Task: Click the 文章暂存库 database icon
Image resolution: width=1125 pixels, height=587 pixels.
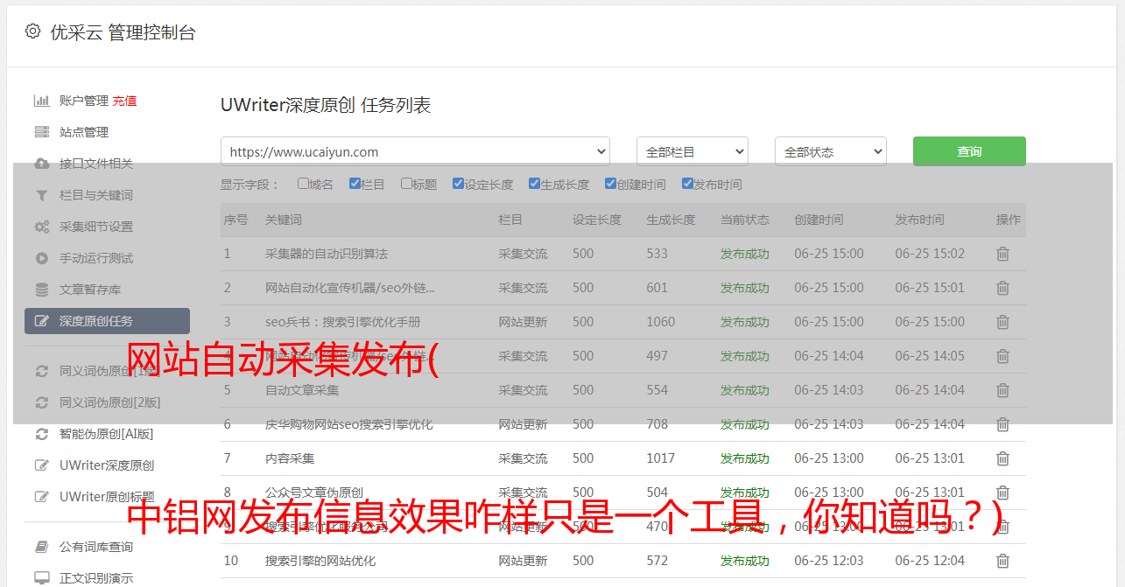Action: click(41, 290)
